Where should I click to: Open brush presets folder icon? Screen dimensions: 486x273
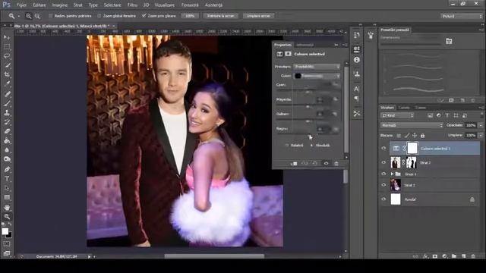[x=449, y=41]
